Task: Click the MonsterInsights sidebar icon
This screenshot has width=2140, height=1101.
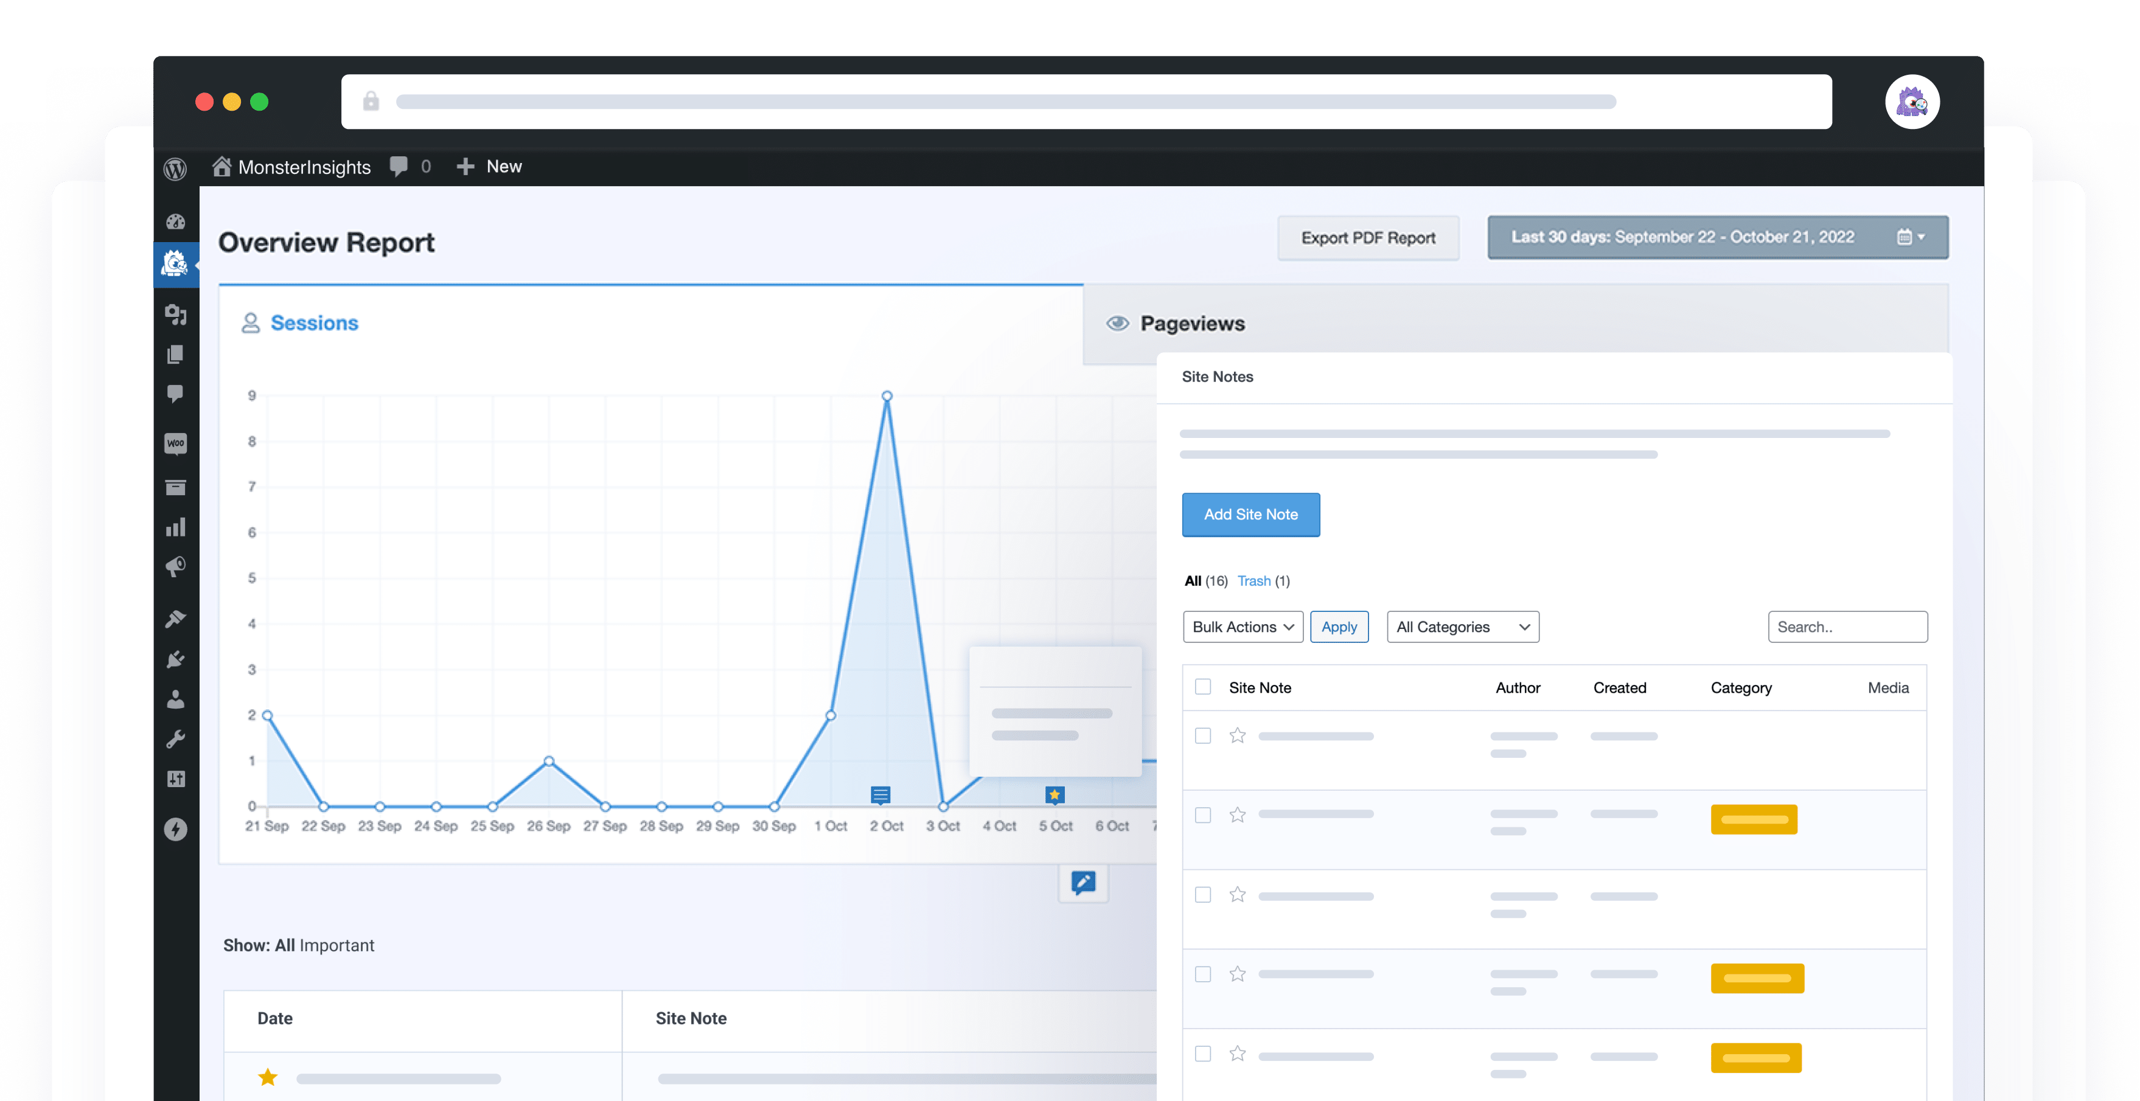Action: click(x=175, y=264)
